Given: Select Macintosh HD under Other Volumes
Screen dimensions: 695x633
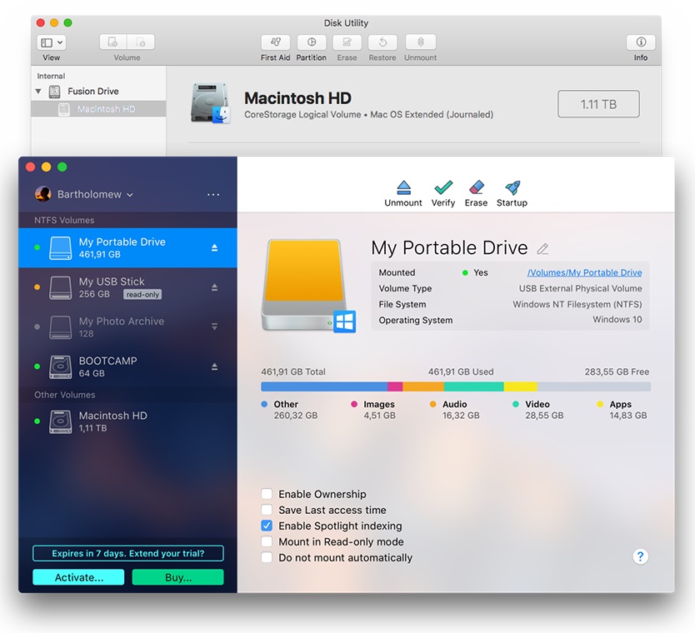Looking at the screenshot, I should (127, 421).
